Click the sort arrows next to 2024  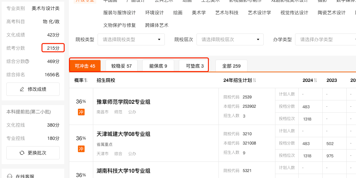316,80
